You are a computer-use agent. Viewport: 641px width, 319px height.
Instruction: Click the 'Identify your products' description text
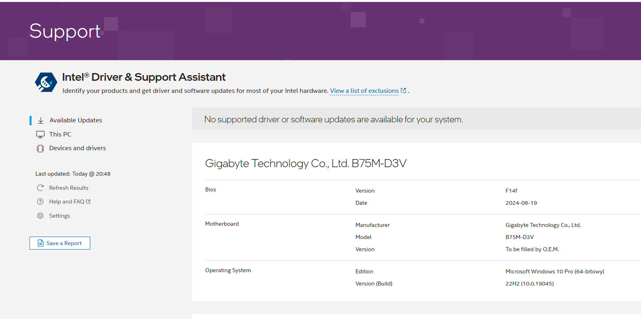[x=195, y=91]
